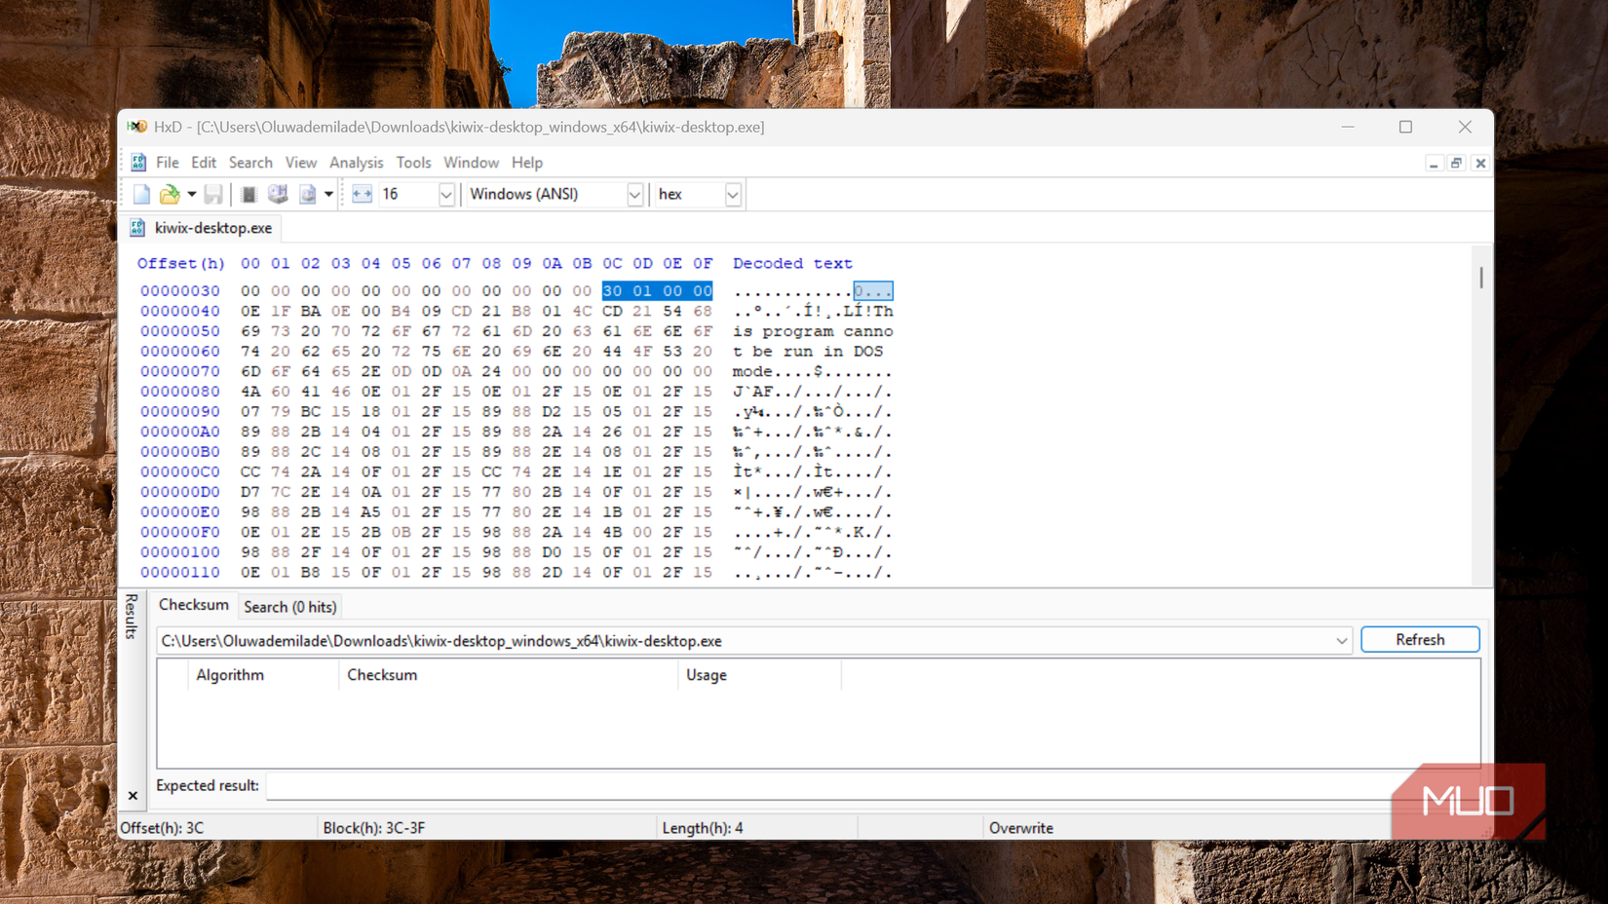Open the Analysis menu
Screen dimensions: 1608x904
point(356,163)
